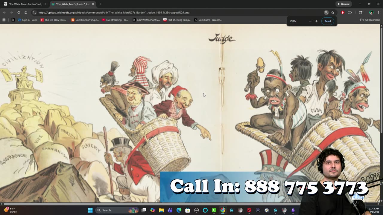Open Chrome's three-dot menu
This screenshot has width=383, height=215.
(379, 13)
